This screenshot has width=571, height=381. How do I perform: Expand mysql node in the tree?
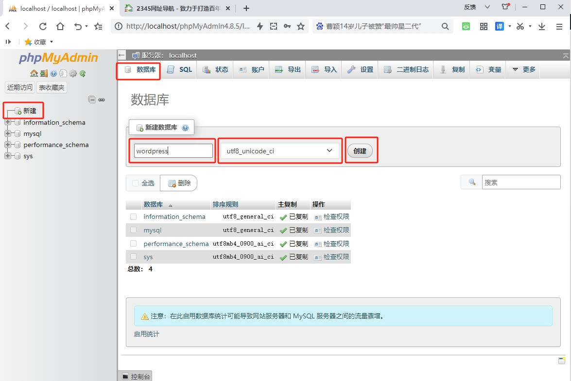[x=8, y=133]
